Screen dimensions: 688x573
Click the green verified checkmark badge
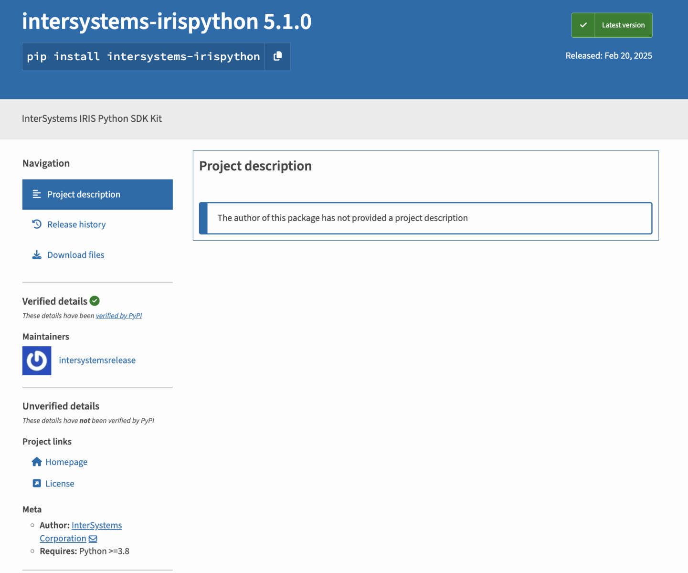95,301
